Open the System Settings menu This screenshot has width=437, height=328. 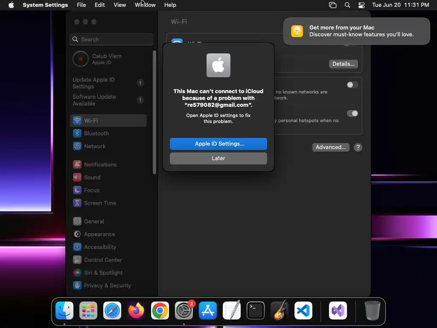tap(45, 5)
